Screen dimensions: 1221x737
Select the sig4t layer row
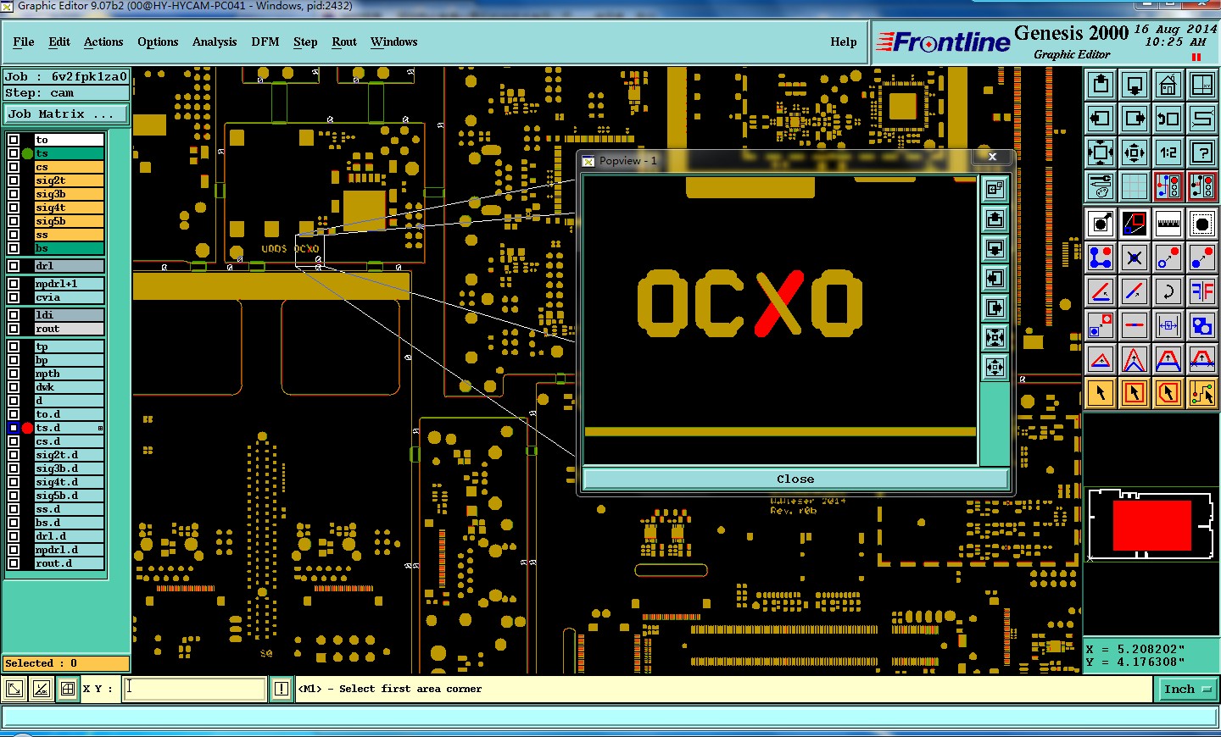(x=69, y=208)
